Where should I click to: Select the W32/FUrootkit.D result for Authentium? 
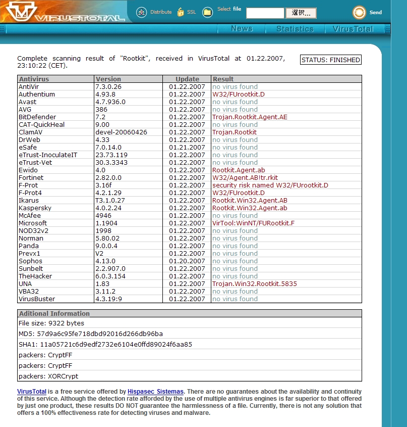pyautogui.click(x=239, y=94)
